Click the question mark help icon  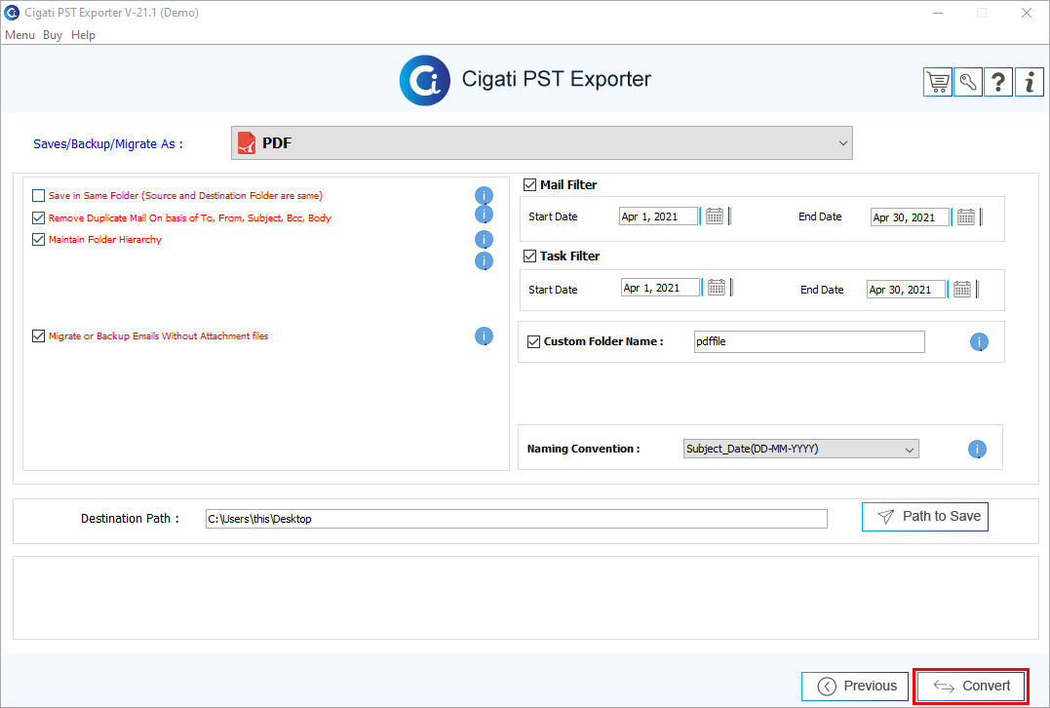pos(997,82)
